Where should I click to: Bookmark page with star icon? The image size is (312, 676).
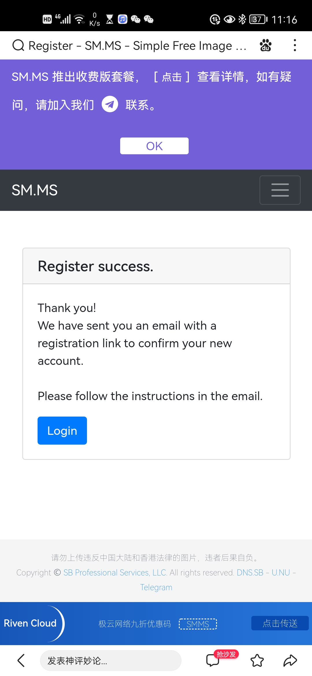(257, 660)
